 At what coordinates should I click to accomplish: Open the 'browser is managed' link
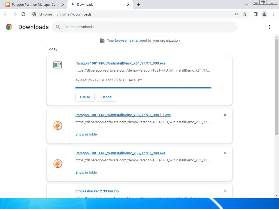131,41
